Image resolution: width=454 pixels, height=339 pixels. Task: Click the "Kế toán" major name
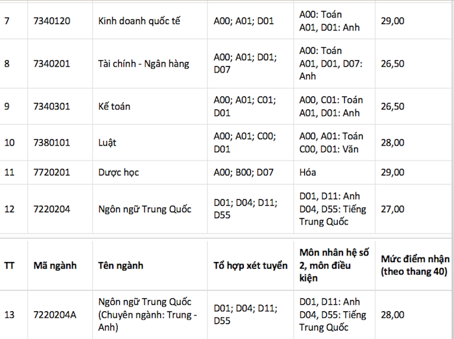coord(114,106)
